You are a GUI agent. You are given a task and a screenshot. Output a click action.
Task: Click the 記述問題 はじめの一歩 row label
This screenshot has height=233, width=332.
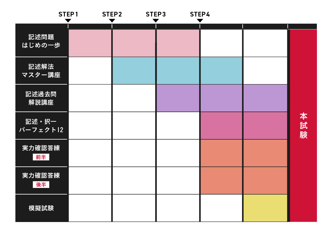tap(41, 41)
